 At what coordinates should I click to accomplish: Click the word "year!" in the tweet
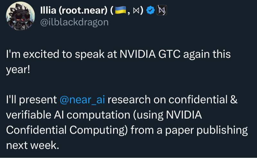click(18, 69)
